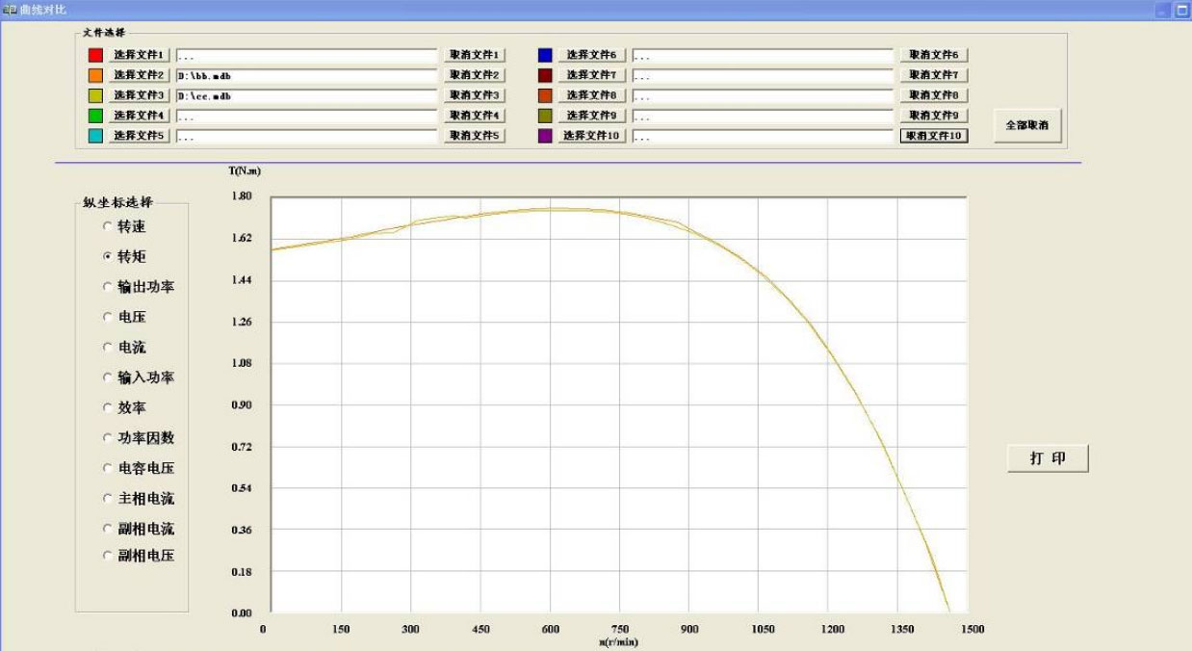Click the purple swatch beside 选择文件10
Screen dimensions: 1192x651
545,136
